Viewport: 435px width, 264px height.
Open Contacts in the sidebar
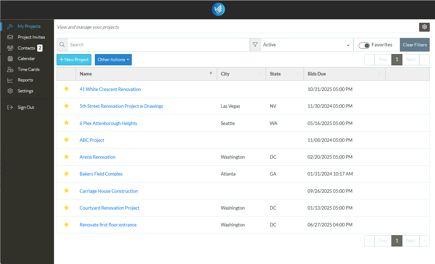(x=26, y=48)
